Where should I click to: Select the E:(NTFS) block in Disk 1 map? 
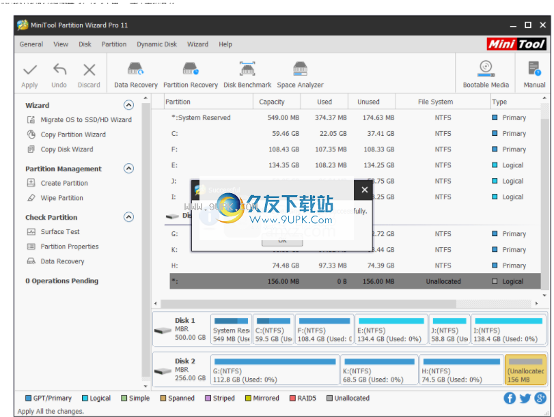391,330
